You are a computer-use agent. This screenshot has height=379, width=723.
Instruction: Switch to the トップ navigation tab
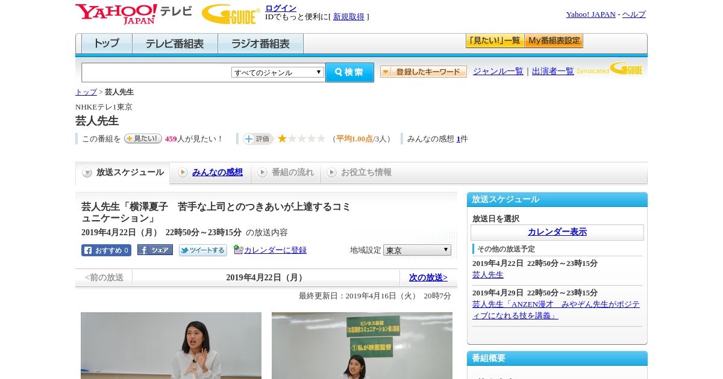pyautogui.click(x=107, y=44)
